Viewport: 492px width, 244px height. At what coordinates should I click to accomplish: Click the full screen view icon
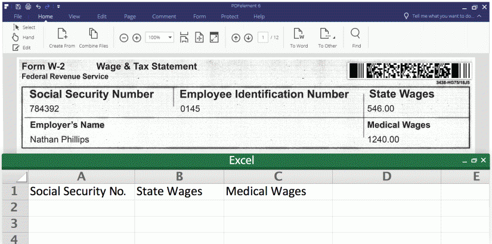pyautogui.click(x=214, y=37)
